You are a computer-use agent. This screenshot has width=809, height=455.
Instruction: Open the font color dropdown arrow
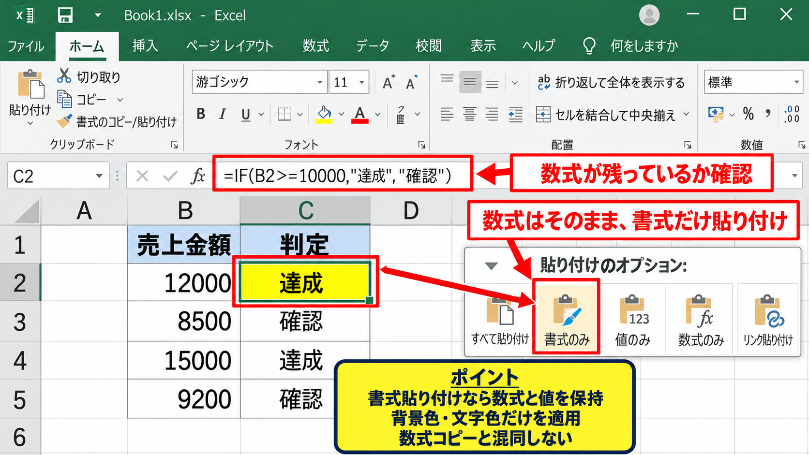coord(377,115)
